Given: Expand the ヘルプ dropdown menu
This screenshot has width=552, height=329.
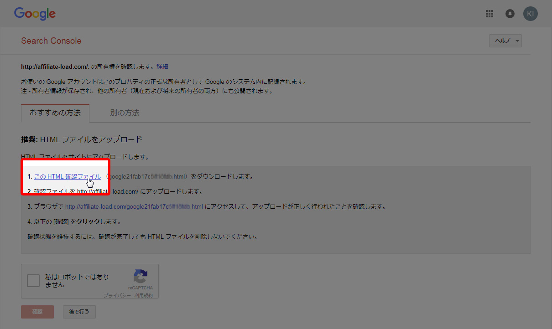Looking at the screenshot, I should pyautogui.click(x=505, y=41).
